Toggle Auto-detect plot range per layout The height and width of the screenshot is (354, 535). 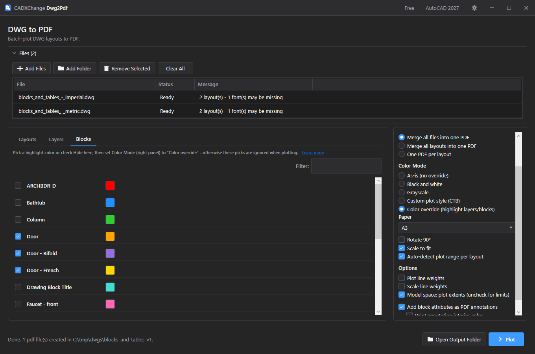(402, 256)
